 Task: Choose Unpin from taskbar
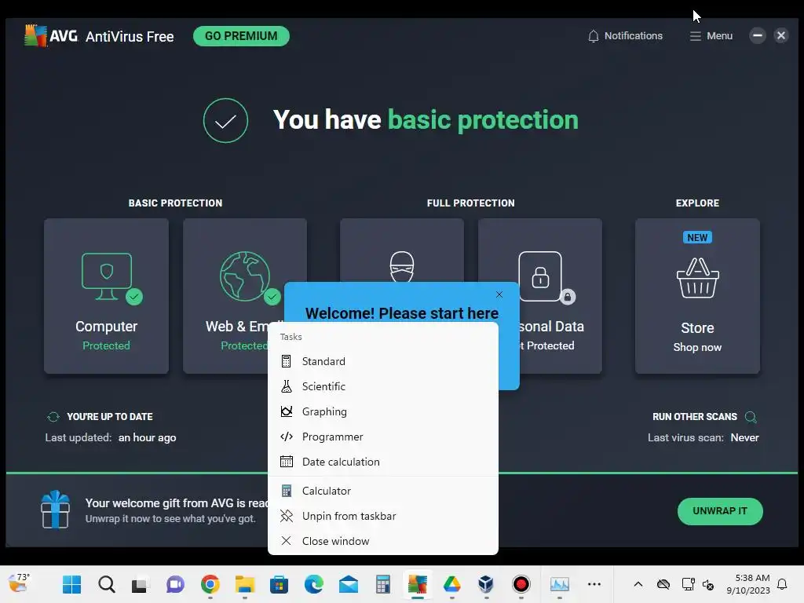(383, 517)
